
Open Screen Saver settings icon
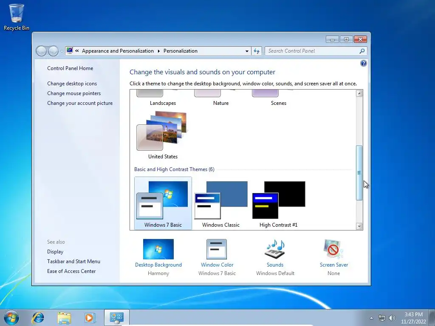[x=333, y=249]
